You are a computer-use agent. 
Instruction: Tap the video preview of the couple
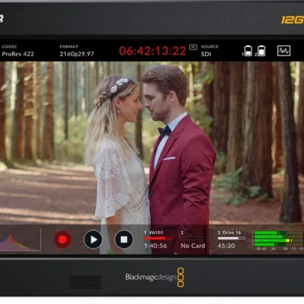click(152, 143)
